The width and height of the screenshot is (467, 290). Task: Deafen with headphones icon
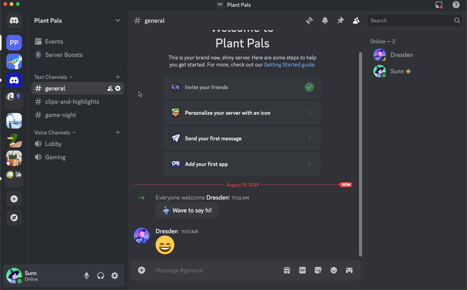[101, 275]
